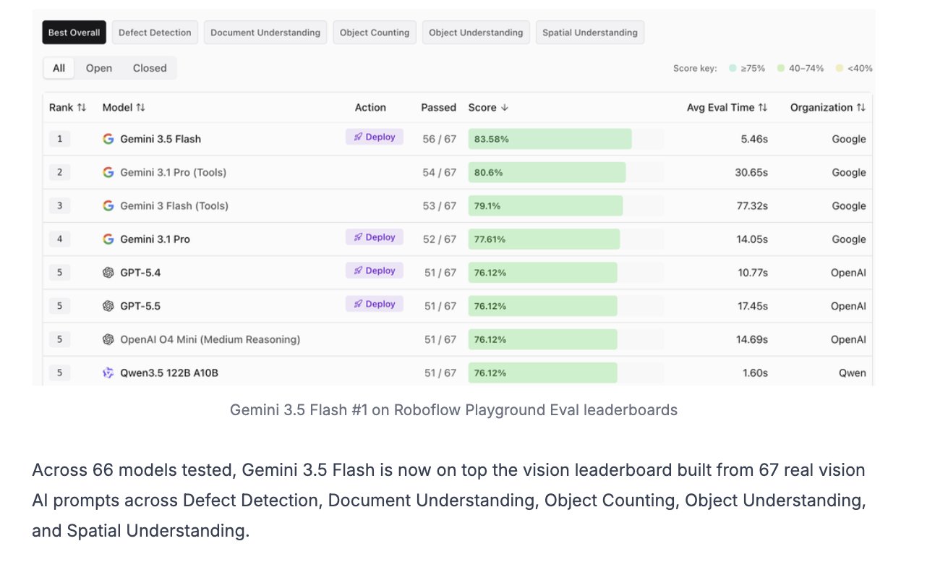948x562 pixels.
Task: Click the rank 1 badge
Action: (59, 139)
